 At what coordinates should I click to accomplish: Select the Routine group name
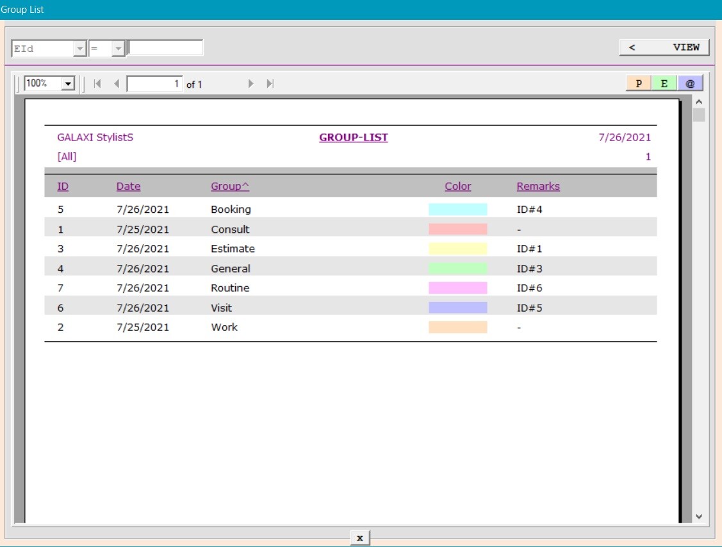(230, 288)
